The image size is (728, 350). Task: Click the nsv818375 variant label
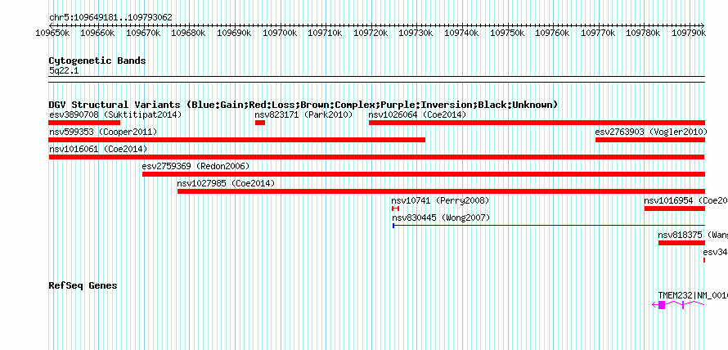click(x=693, y=236)
